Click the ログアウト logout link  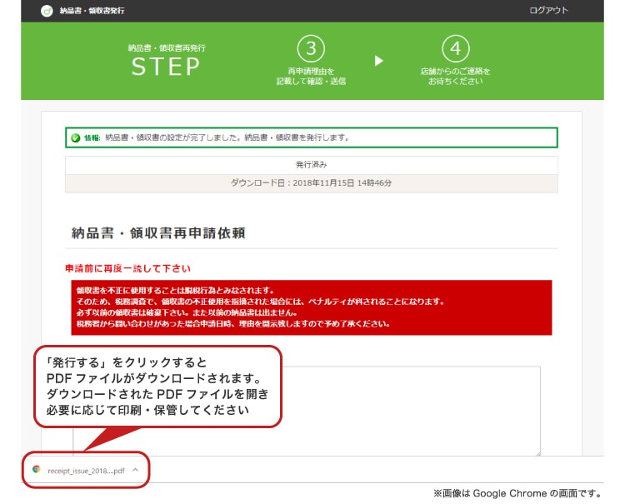tap(548, 11)
